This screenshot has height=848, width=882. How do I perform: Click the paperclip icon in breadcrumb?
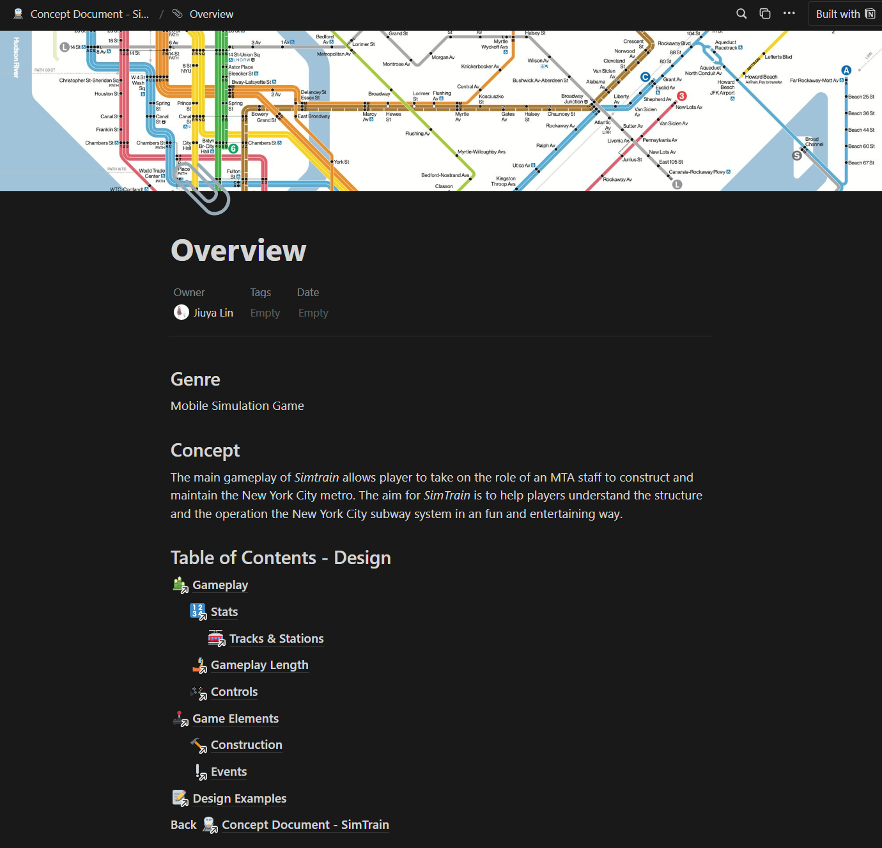pyautogui.click(x=178, y=14)
